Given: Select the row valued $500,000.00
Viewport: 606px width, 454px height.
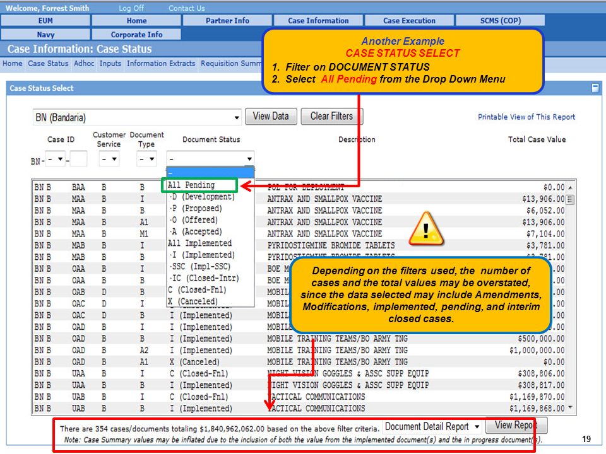Looking at the screenshot, I should (299, 339).
